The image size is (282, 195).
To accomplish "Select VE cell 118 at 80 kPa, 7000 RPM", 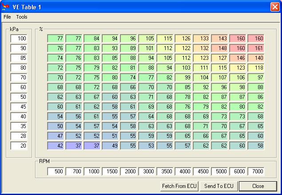I will tap(256, 68).
